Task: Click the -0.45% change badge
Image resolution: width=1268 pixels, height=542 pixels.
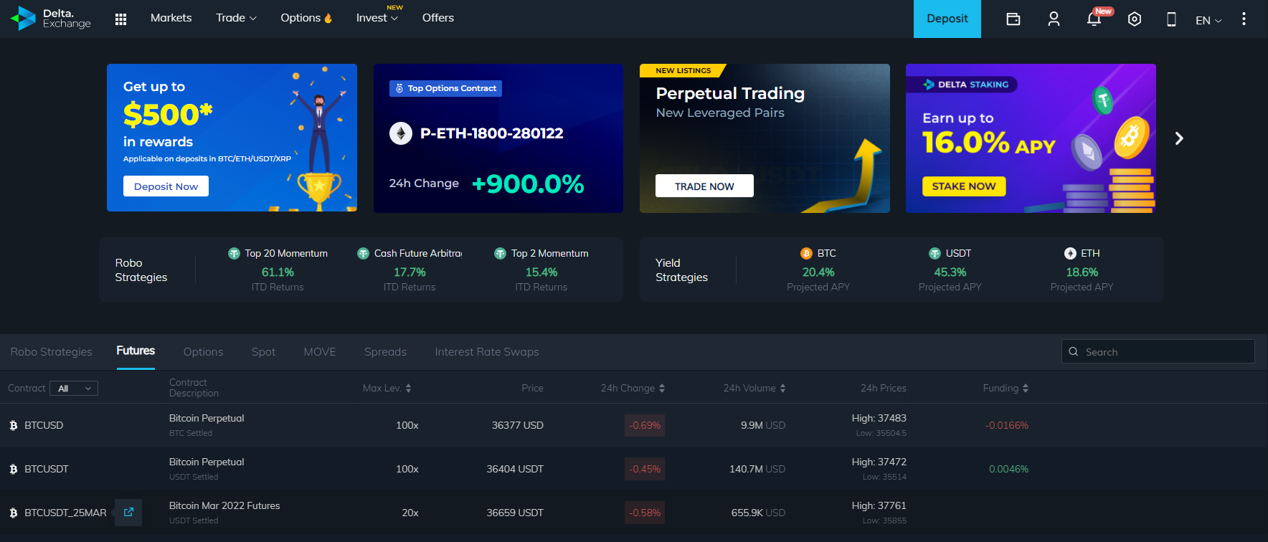Action: [645, 469]
